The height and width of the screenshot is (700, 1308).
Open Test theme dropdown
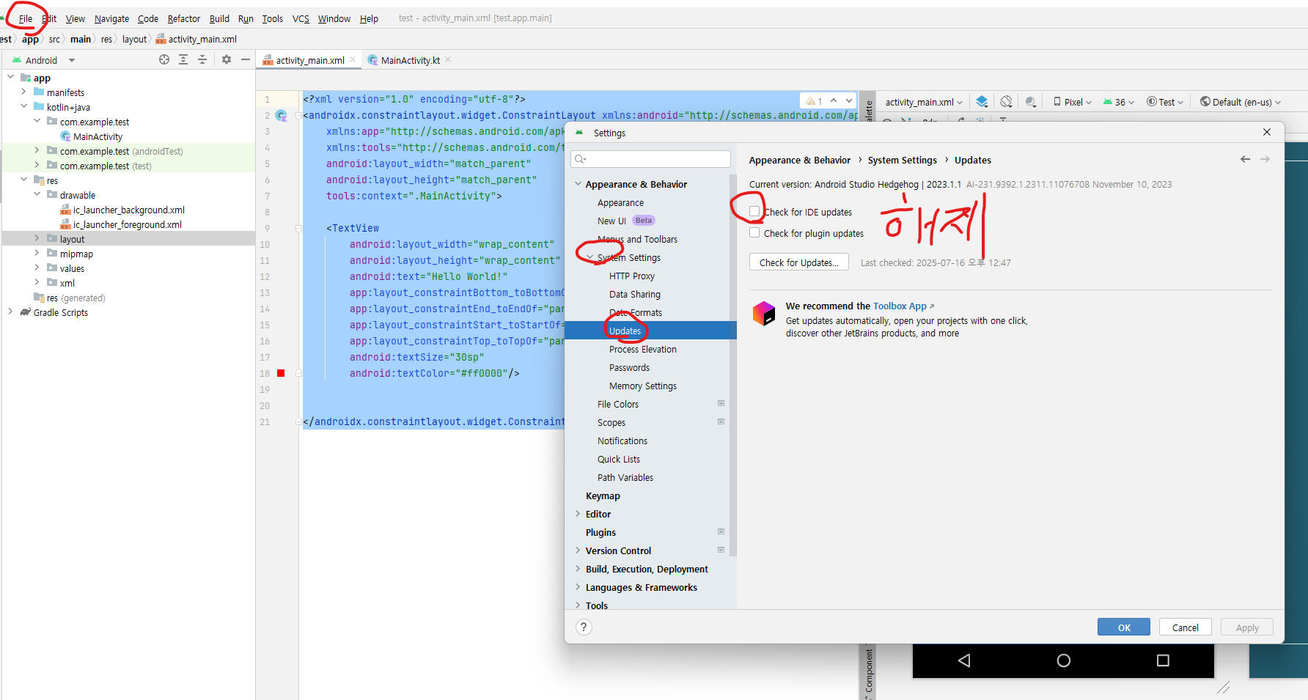point(1165,102)
